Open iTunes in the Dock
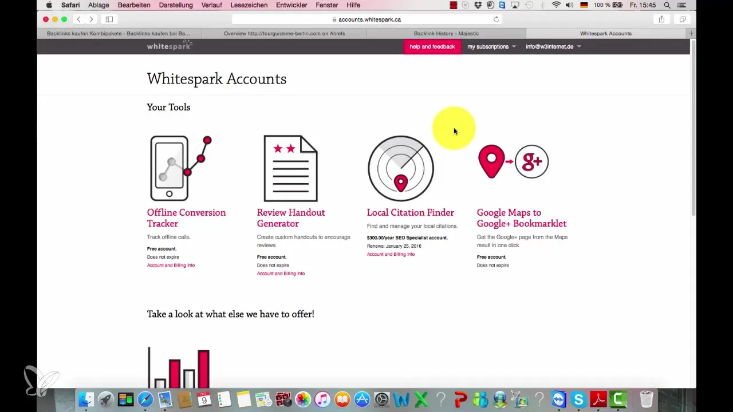733x412 pixels. 322,399
